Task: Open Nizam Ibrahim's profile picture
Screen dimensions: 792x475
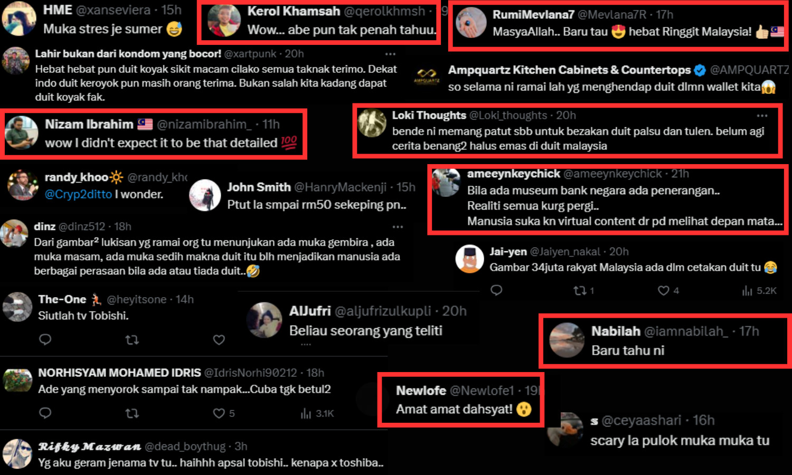Action: pos(22,132)
